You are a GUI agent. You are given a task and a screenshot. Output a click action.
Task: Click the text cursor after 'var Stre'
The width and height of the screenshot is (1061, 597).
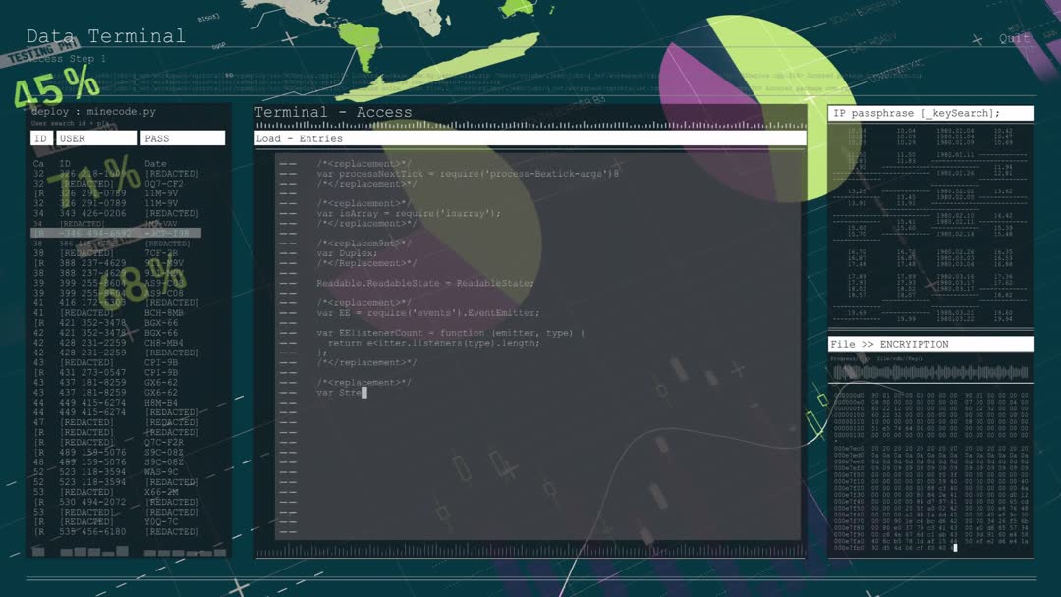pyautogui.click(x=363, y=393)
